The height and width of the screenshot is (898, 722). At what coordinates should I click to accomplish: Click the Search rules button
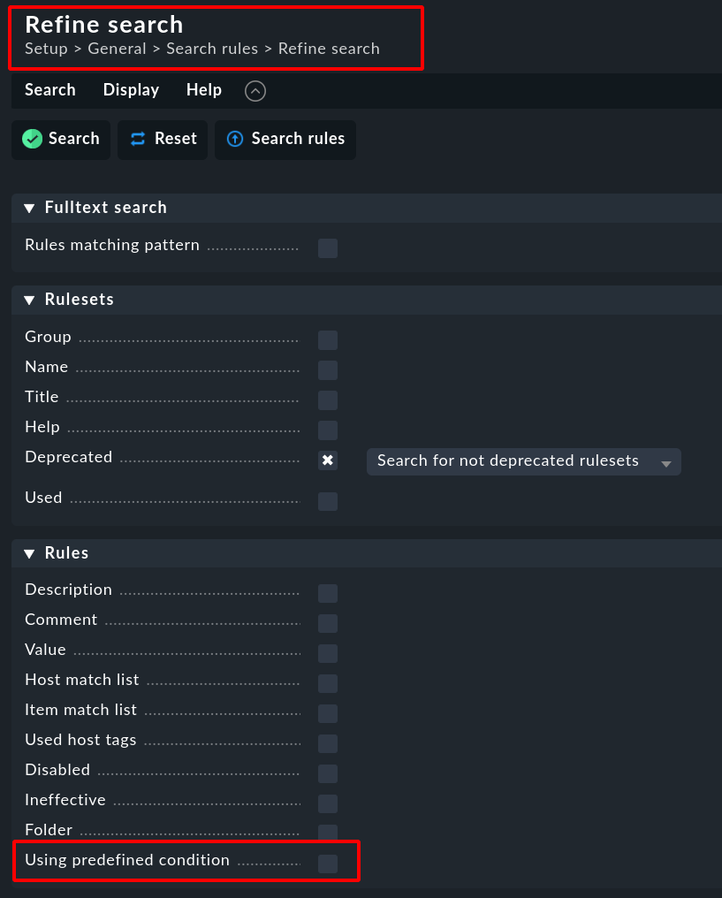pos(285,139)
